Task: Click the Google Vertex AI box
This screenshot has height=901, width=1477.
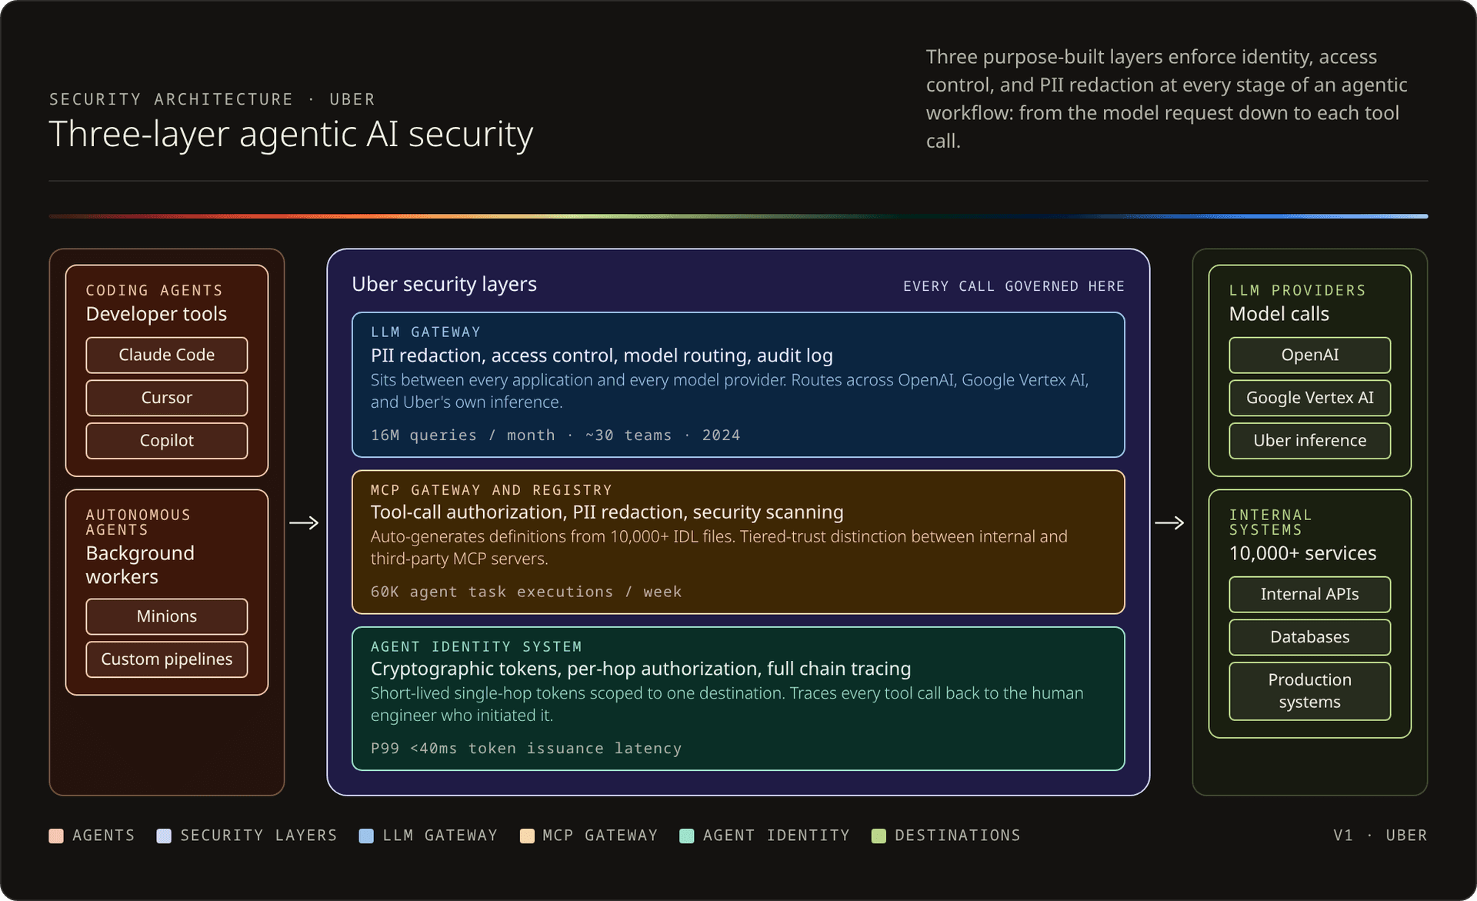Action: tap(1309, 398)
